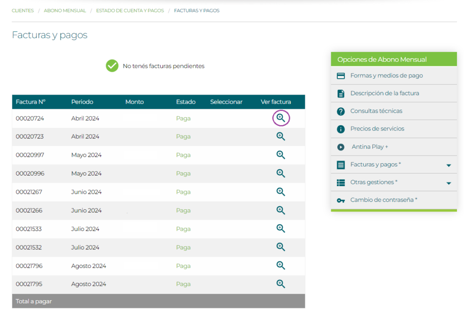Click the Seleccionar column header
This screenshot has height=312, width=466.
tap(226, 102)
